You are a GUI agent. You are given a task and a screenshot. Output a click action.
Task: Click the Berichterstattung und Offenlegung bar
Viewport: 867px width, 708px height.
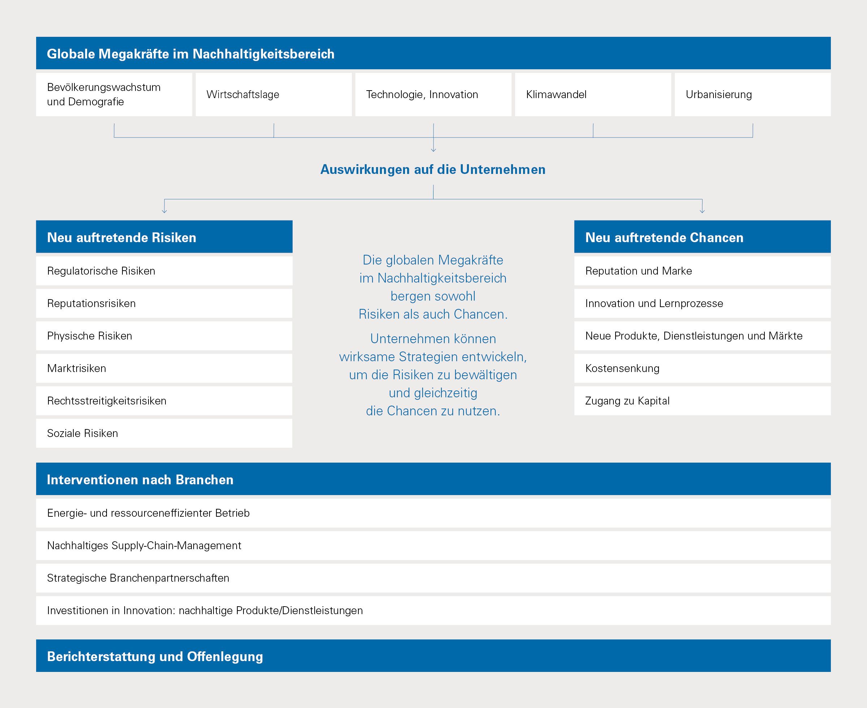click(433, 656)
